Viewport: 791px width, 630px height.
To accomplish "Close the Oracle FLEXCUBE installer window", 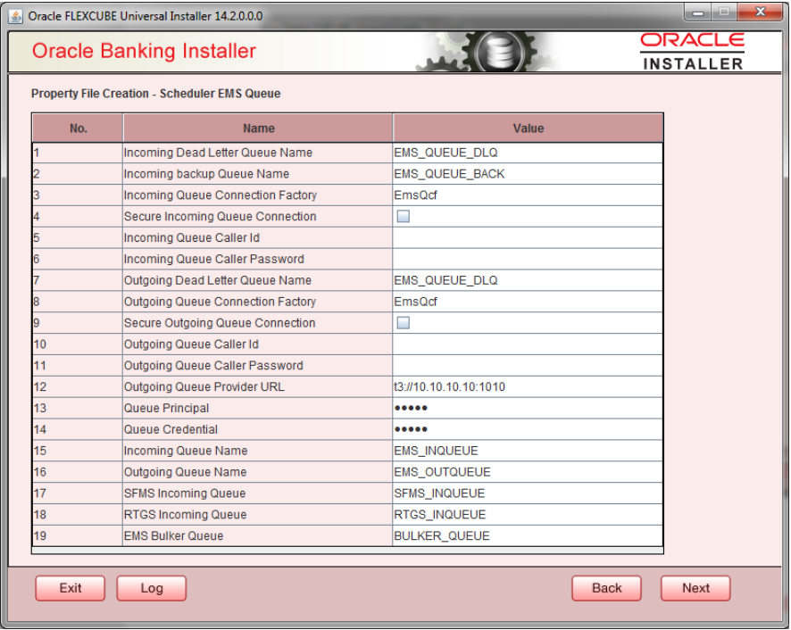I will tap(761, 12).
